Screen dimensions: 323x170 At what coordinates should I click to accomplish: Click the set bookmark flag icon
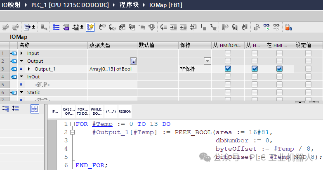point(225,27)
